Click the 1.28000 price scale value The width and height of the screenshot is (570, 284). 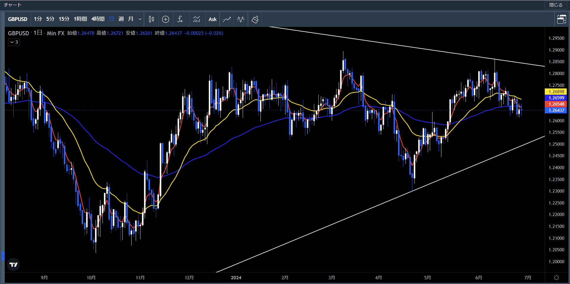[x=556, y=74]
